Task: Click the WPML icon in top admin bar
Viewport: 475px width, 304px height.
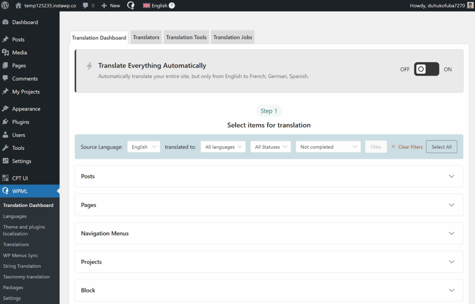Action: click(131, 6)
